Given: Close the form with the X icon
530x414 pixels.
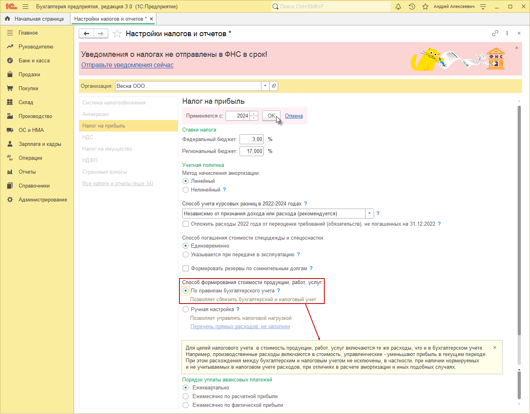Looking at the screenshot, I should tap(519, 33).
